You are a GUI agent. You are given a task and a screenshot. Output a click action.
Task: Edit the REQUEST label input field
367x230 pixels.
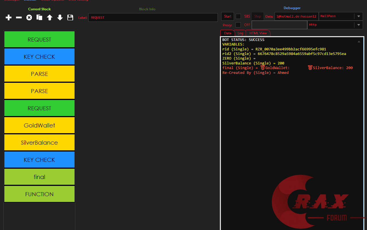coord(153,17)
